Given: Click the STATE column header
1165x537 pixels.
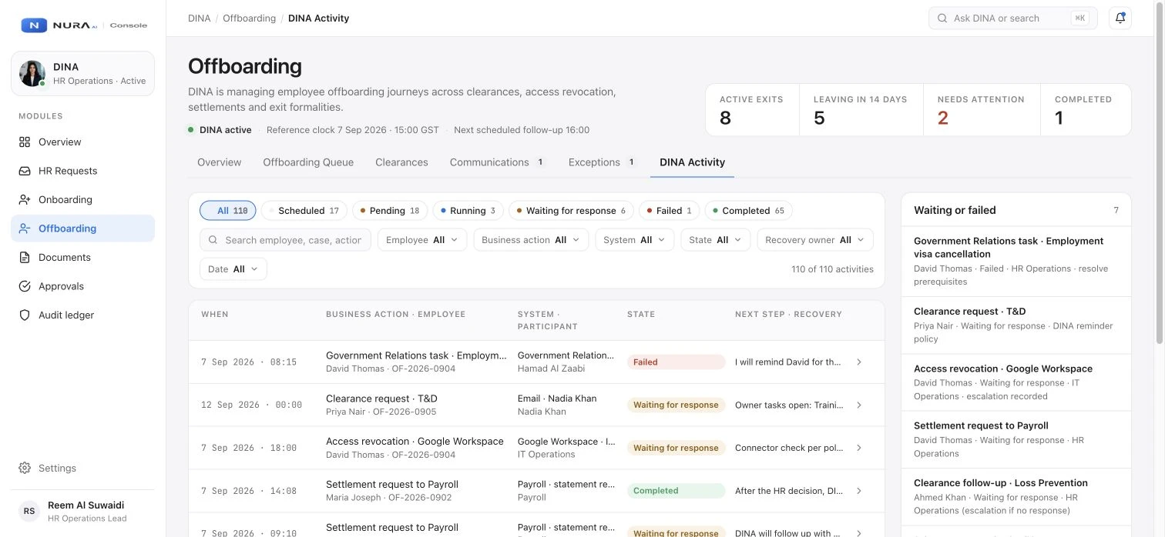Looking at the screenshot, I should pos(641,315).
